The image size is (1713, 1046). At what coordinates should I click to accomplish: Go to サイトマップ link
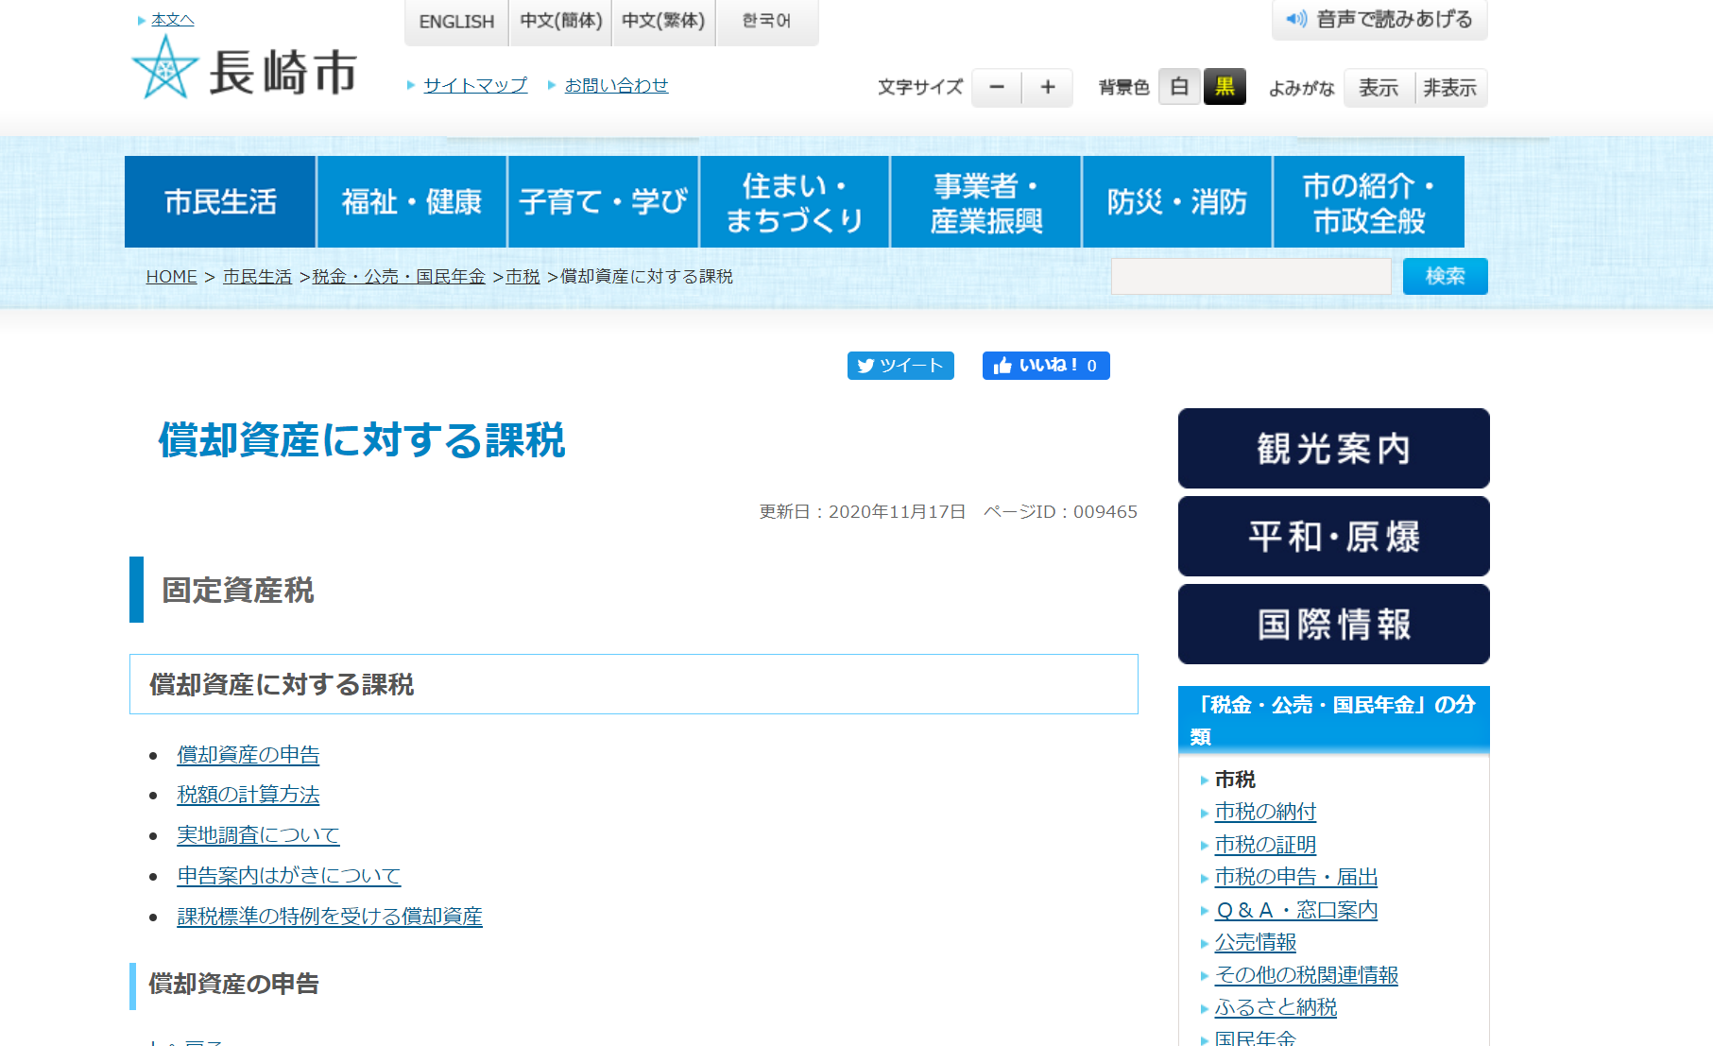[475, 85]
